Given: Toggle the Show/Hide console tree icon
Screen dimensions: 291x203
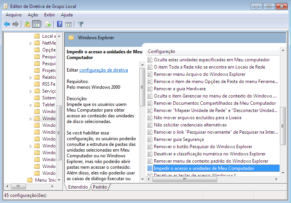Looking at the screenshot, I should (x=37, y=24).
